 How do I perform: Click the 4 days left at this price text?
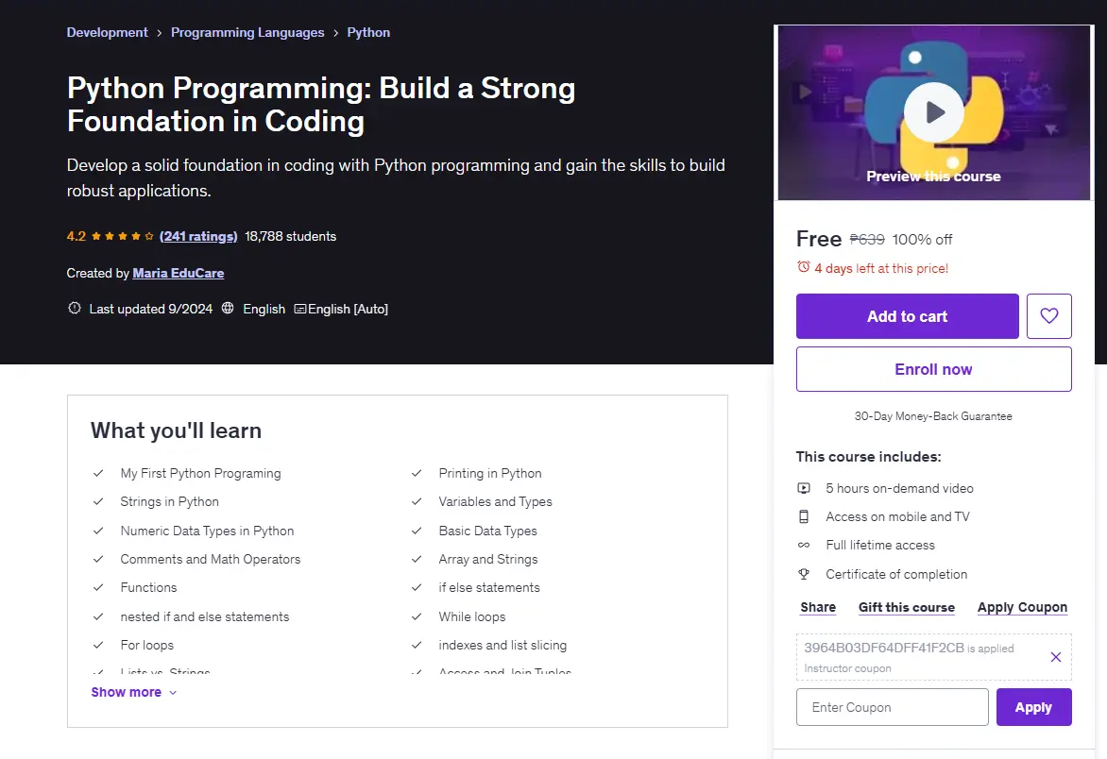(x=881, y=268)
